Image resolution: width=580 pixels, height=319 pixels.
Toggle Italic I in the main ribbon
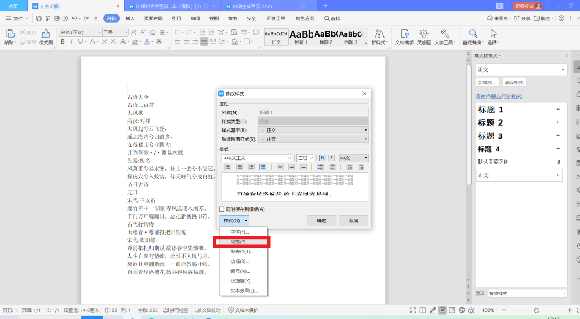[x=71, y=41]
